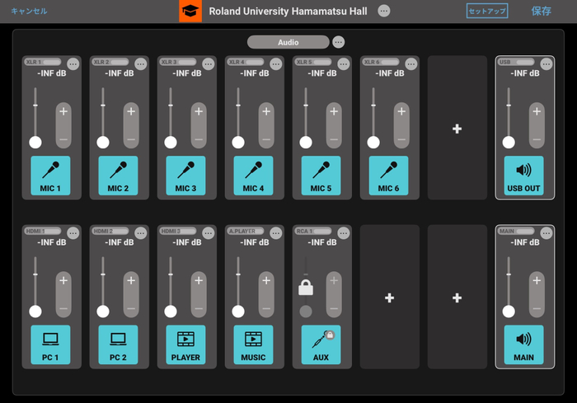
Task: Click the セットアップ setup button
Action: tap(487, 11)
